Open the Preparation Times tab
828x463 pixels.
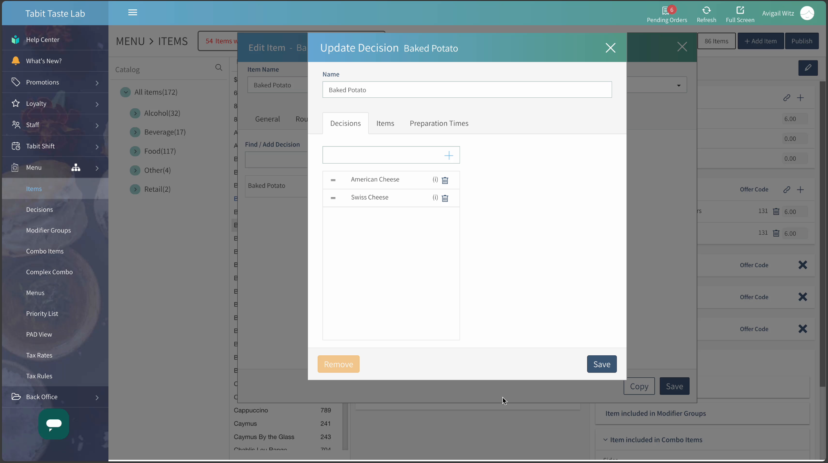439,123
